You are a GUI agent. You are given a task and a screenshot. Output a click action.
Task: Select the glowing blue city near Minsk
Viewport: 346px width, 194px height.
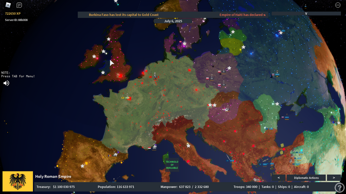251,53
